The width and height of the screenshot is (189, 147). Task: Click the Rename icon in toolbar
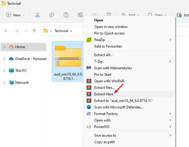80,15
